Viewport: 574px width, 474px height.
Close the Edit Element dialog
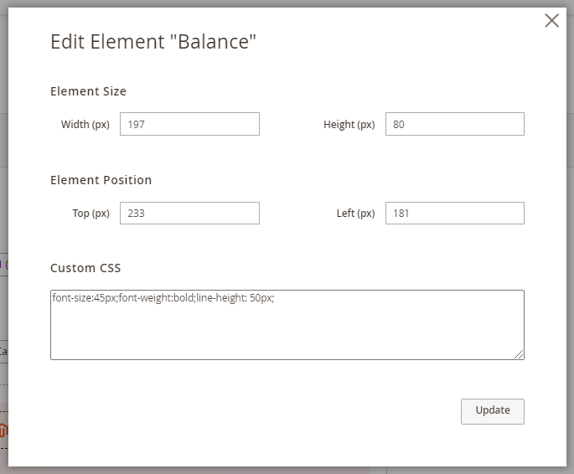coord(551,20)
